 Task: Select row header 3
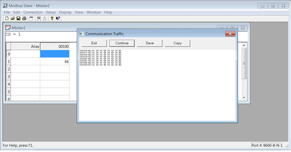(9, 77)
